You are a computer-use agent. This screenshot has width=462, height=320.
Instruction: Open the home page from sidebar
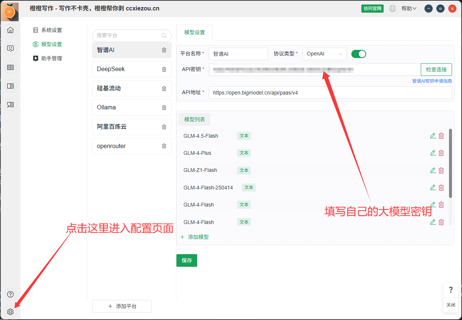coord(10,30)
